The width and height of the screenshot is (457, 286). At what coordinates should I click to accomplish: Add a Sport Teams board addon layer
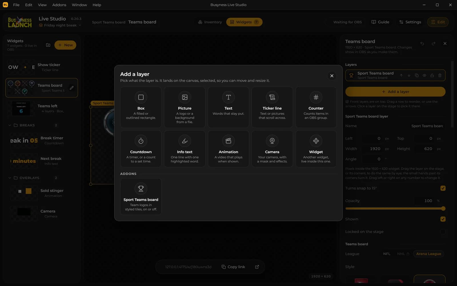pyautogui.click(x=141, y=196)
